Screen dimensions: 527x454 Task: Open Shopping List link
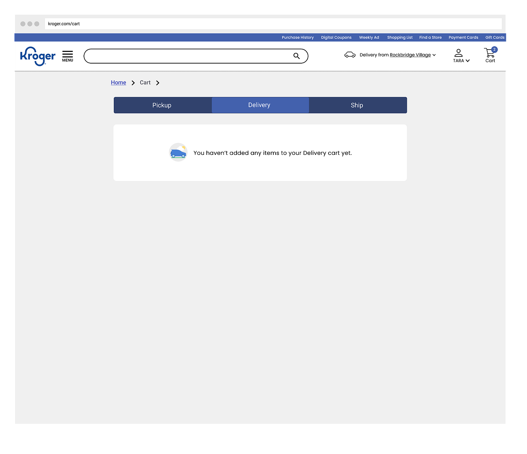400,37
